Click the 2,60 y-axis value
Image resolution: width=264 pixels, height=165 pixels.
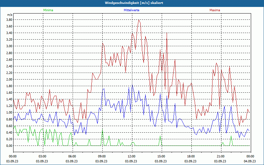point(9,59)
